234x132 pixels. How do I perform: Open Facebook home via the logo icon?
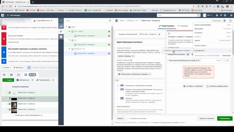[x=3, y=15]
